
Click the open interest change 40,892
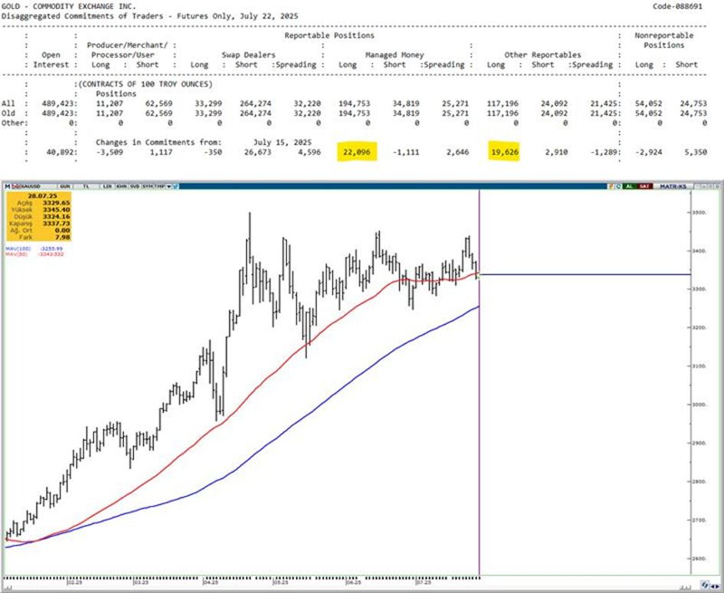61,152
